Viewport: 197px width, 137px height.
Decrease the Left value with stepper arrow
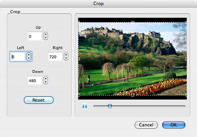29,58
